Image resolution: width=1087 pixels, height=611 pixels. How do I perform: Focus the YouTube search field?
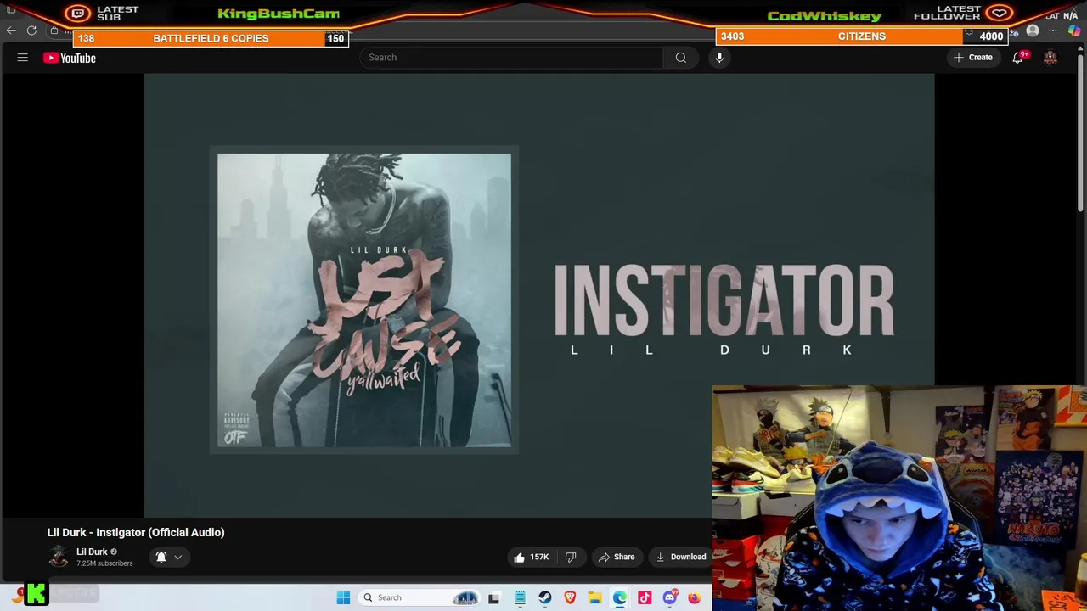tap(510, 57)
